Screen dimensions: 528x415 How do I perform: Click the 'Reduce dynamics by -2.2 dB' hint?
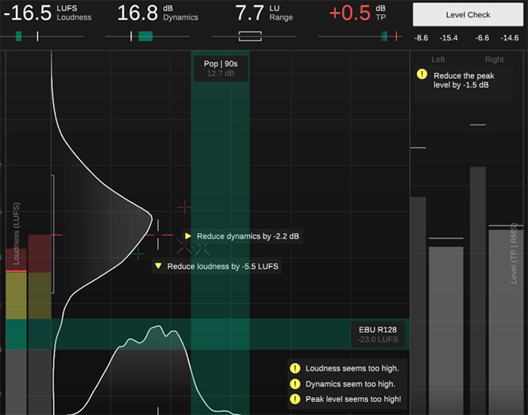(x=248, y=236)
